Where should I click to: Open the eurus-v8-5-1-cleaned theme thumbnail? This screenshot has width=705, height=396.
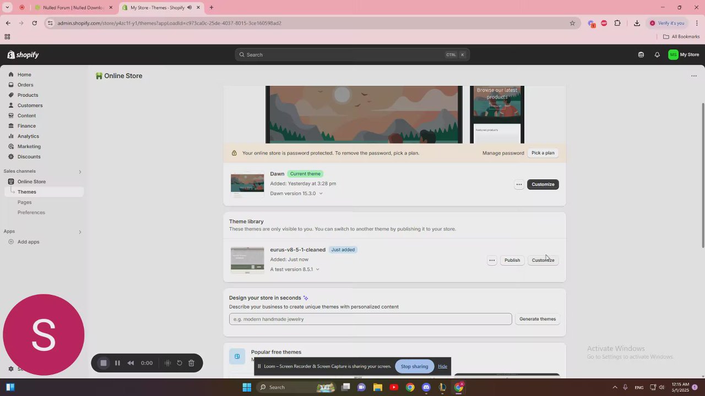[247, 260]
